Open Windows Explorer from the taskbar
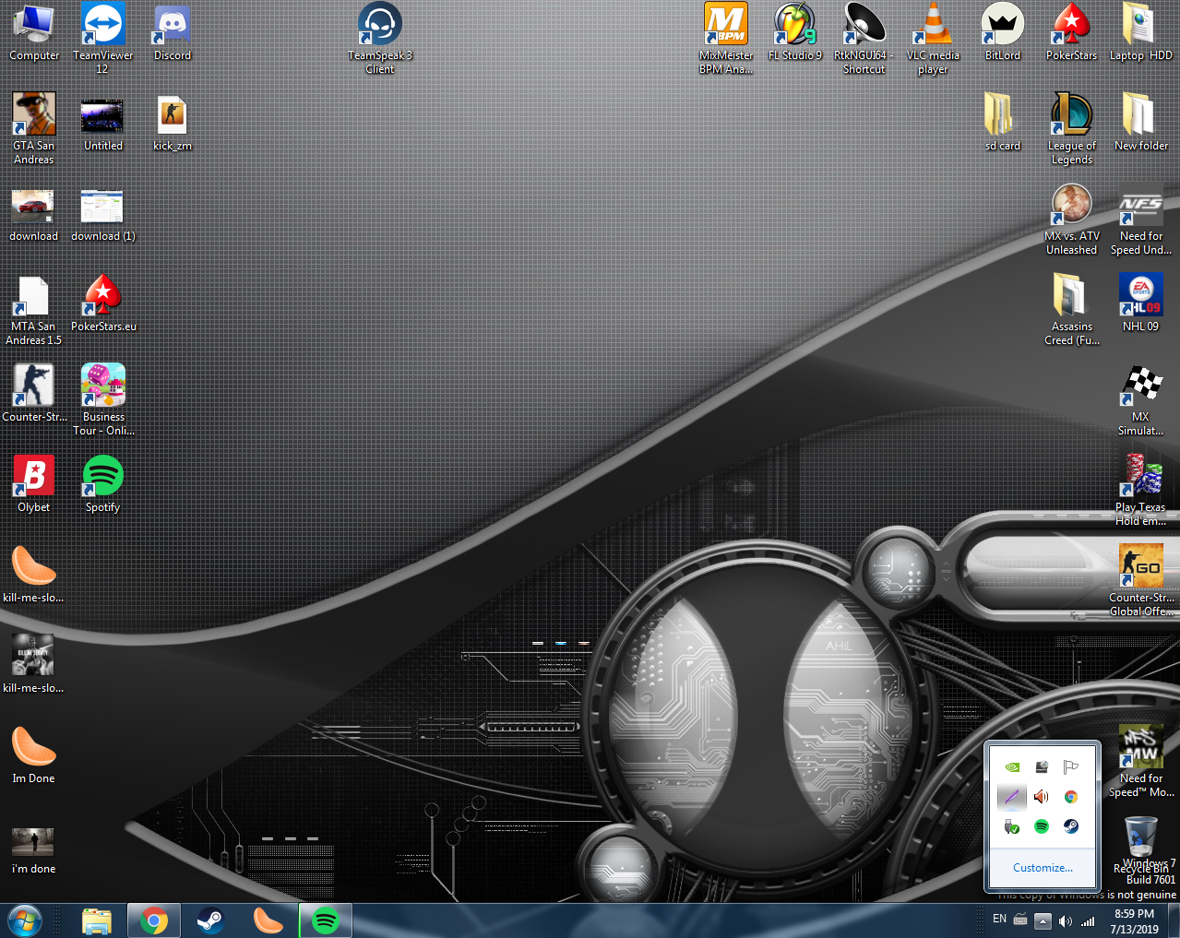This screenshot has height=938, width=1180. pyautogui.click(x=96, y=920)
